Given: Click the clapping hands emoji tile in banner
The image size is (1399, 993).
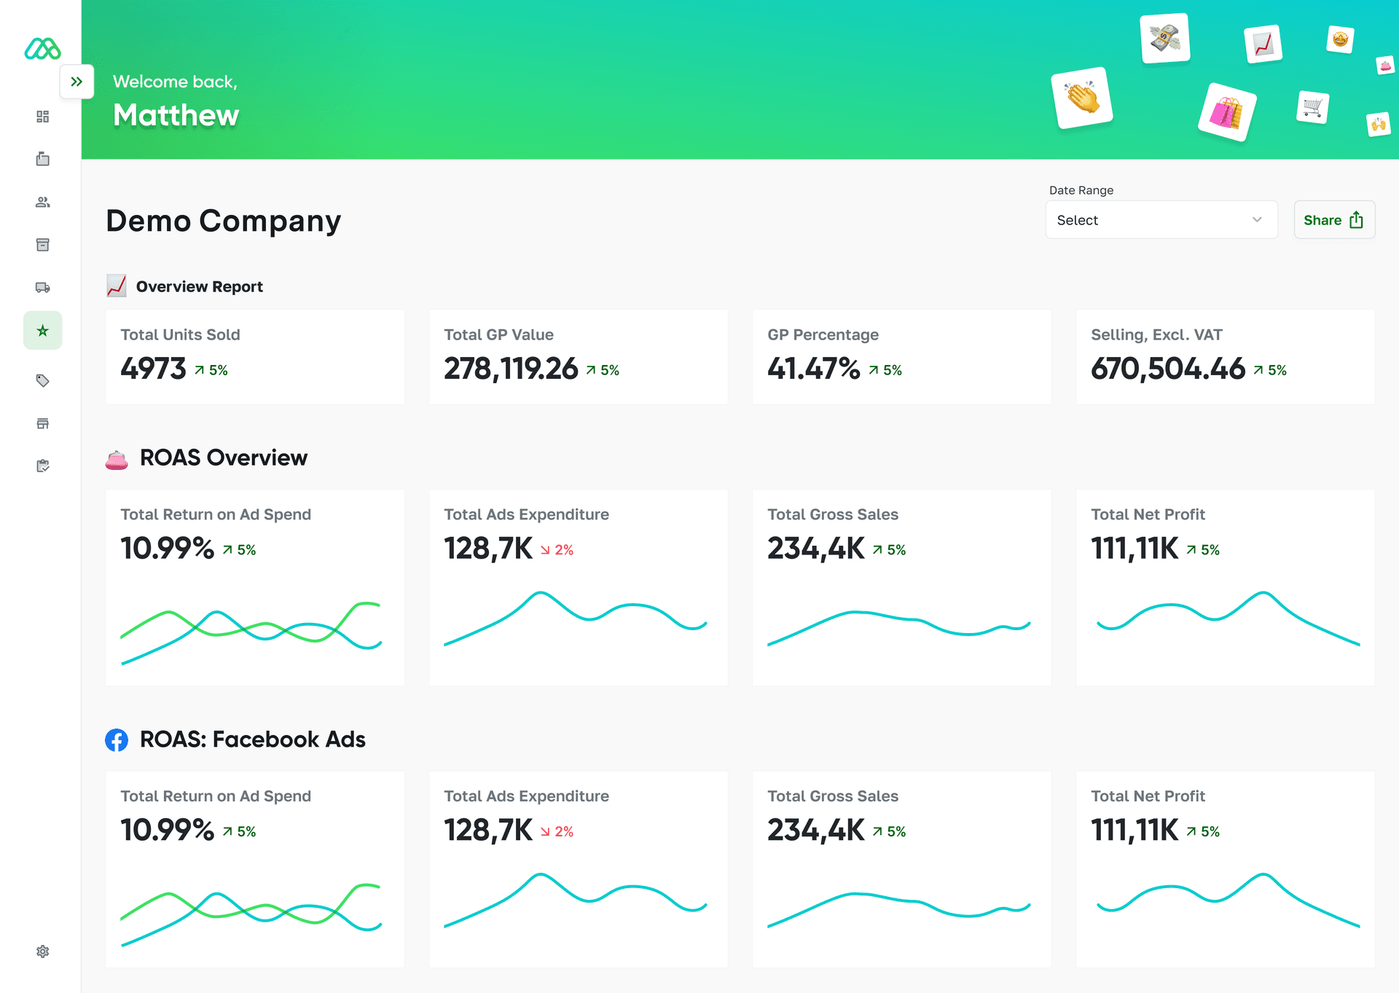Looking at the screenshot, I should coord(1083,98).
